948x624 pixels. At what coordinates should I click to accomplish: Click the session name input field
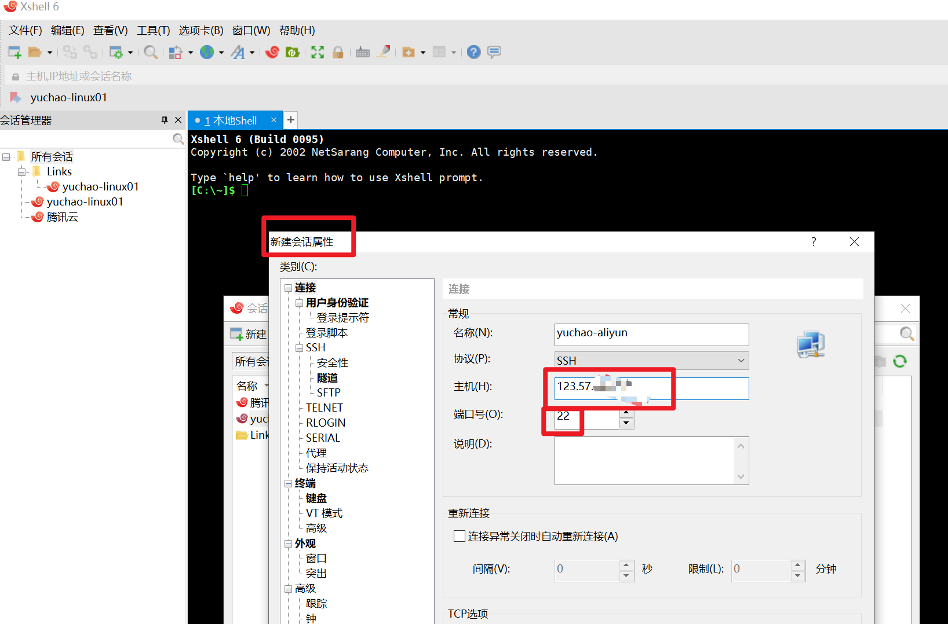(x=651, y=334)
